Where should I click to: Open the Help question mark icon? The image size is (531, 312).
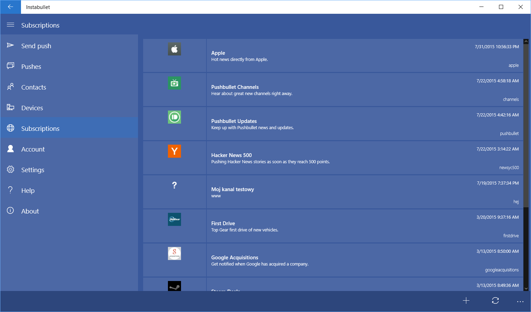10,190
